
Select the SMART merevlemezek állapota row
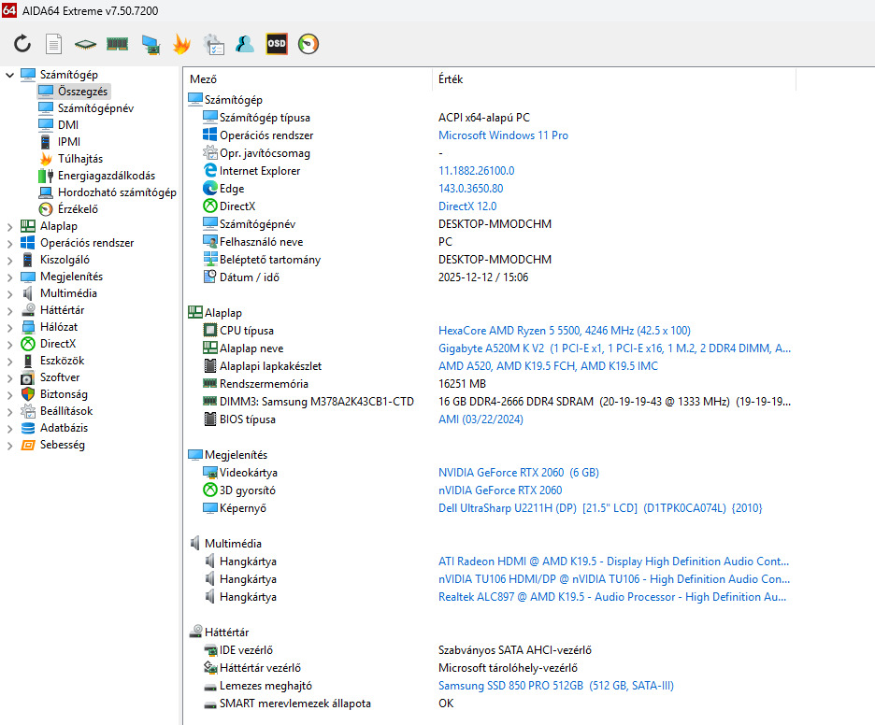point(491,704)
